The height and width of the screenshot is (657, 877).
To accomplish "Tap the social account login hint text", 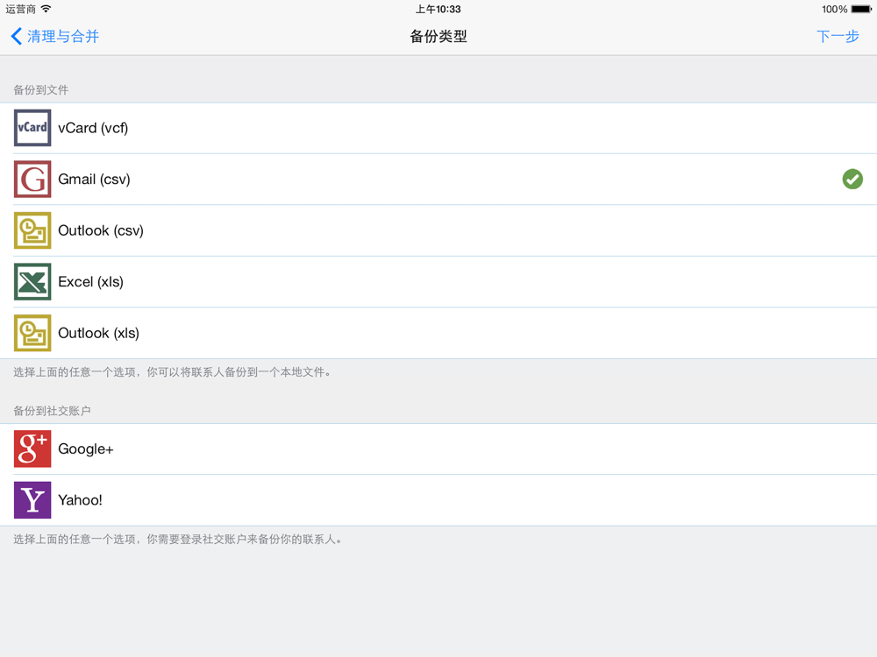I will 178,539.
